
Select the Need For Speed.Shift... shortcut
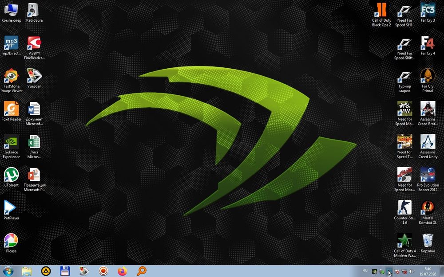[404, 48]
